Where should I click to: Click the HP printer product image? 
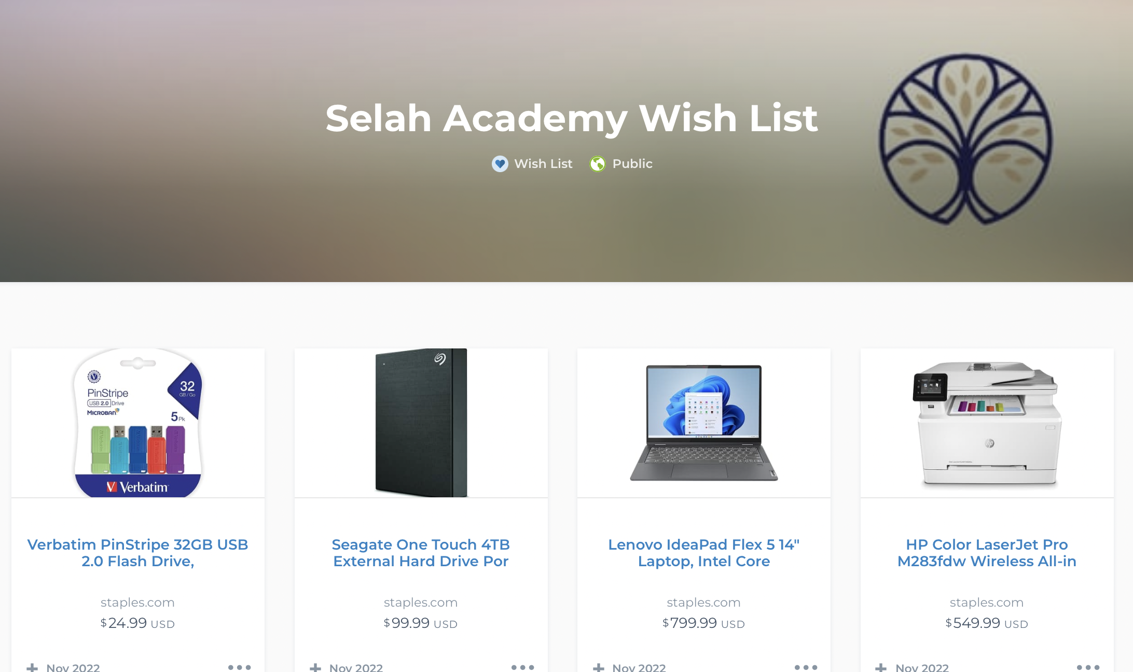tap(987, 423)
